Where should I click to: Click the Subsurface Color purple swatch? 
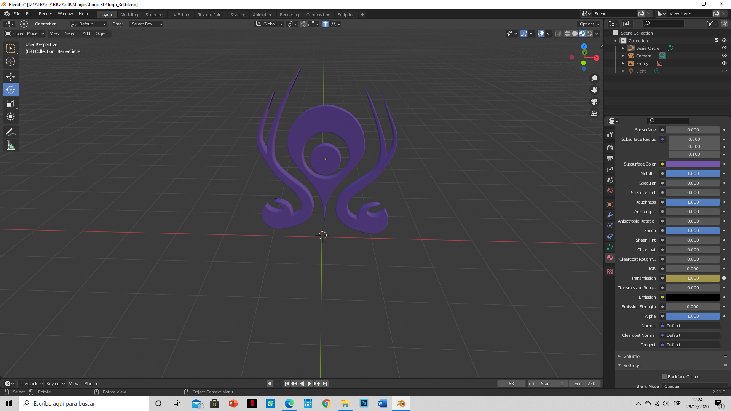coord(693,164)
